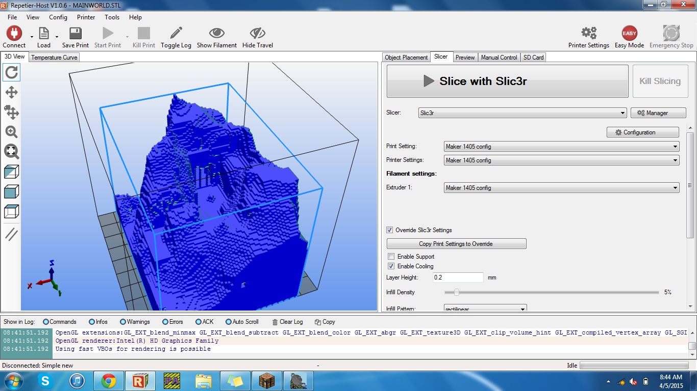
Task: Click the Configuration button
Action: pos(643,132)
